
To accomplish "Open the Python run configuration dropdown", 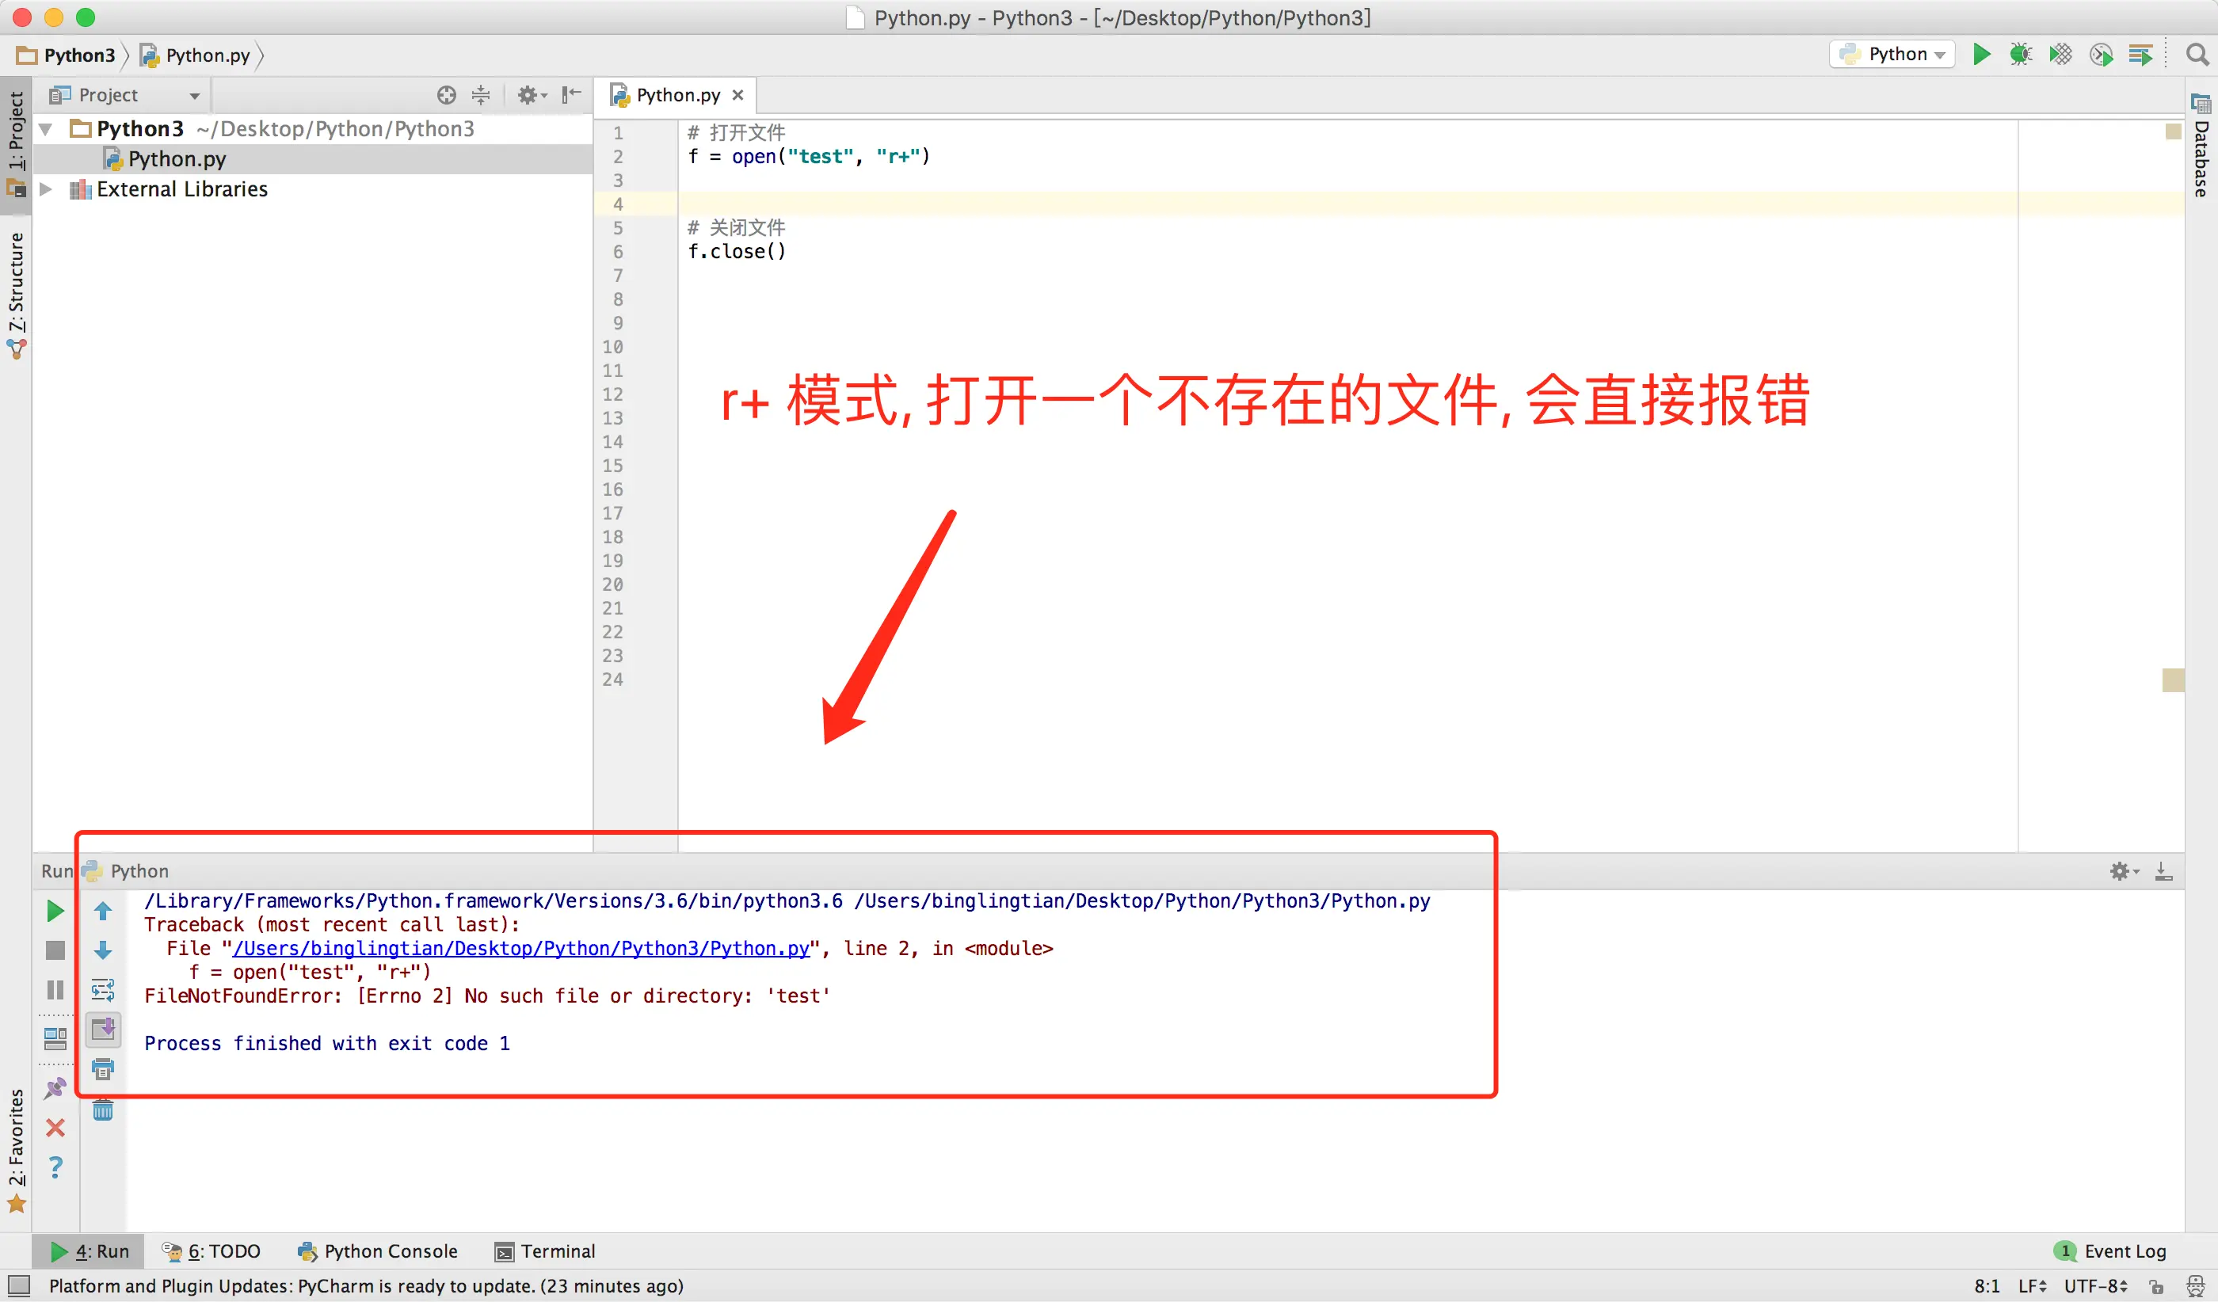I will coord(1892,55).
